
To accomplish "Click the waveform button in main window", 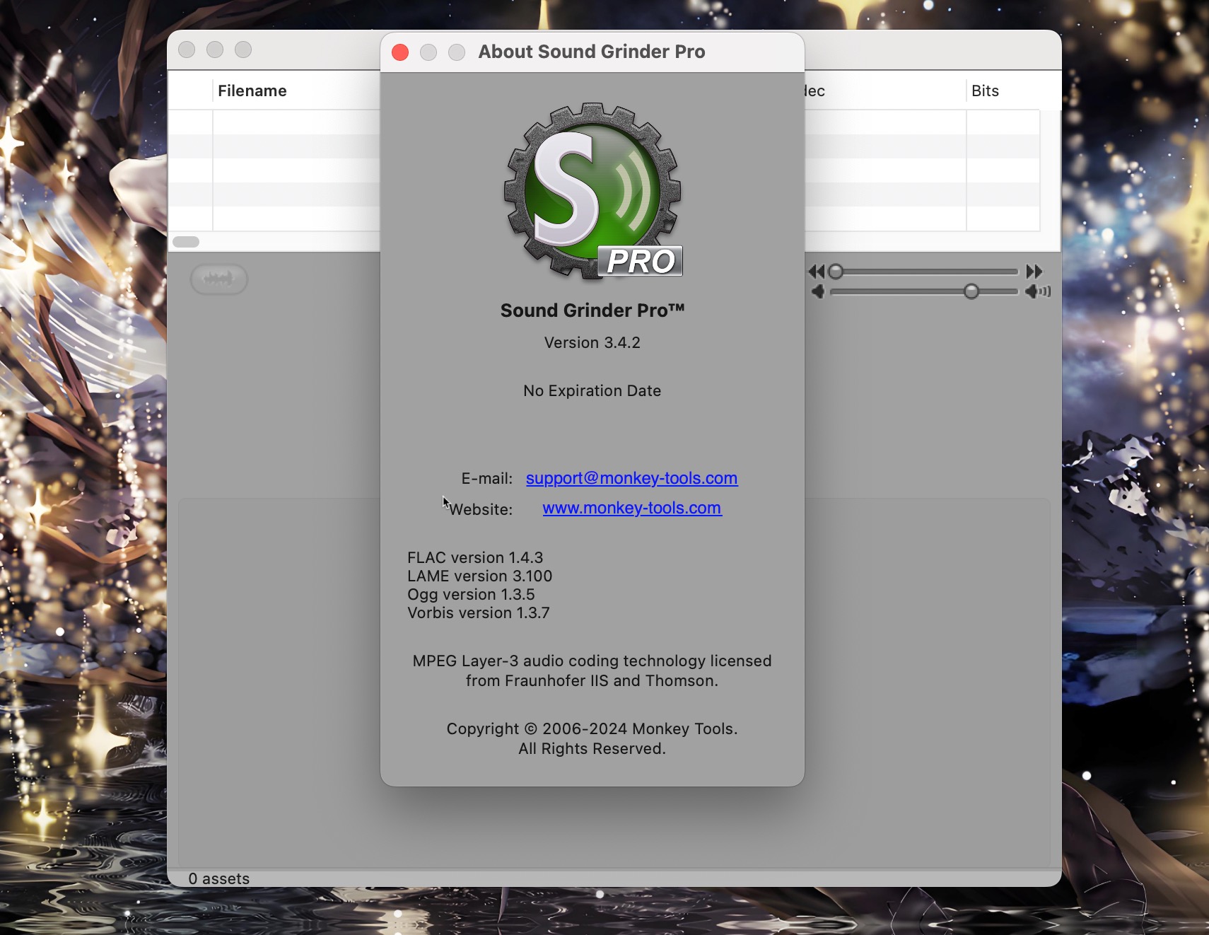I will pos(219,279).
